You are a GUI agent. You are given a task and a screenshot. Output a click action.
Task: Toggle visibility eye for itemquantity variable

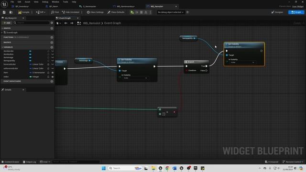click(52, 61)
